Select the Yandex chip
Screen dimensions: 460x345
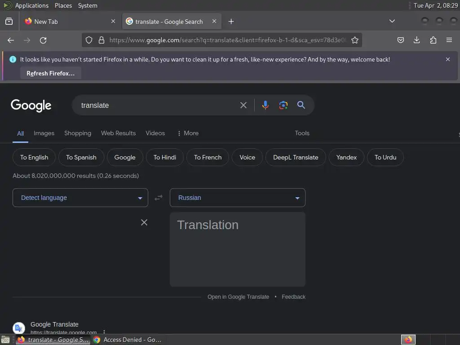point(346,157)
